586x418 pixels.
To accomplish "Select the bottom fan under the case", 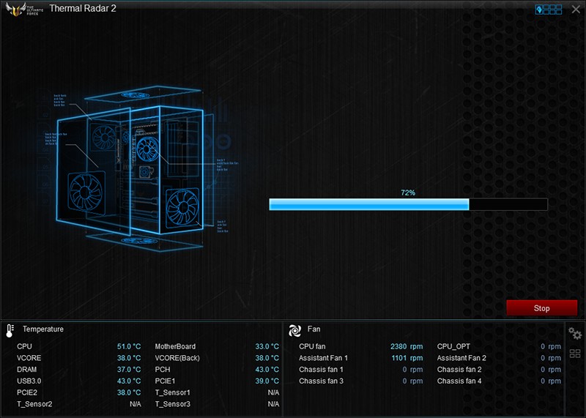I will (139, 241).
